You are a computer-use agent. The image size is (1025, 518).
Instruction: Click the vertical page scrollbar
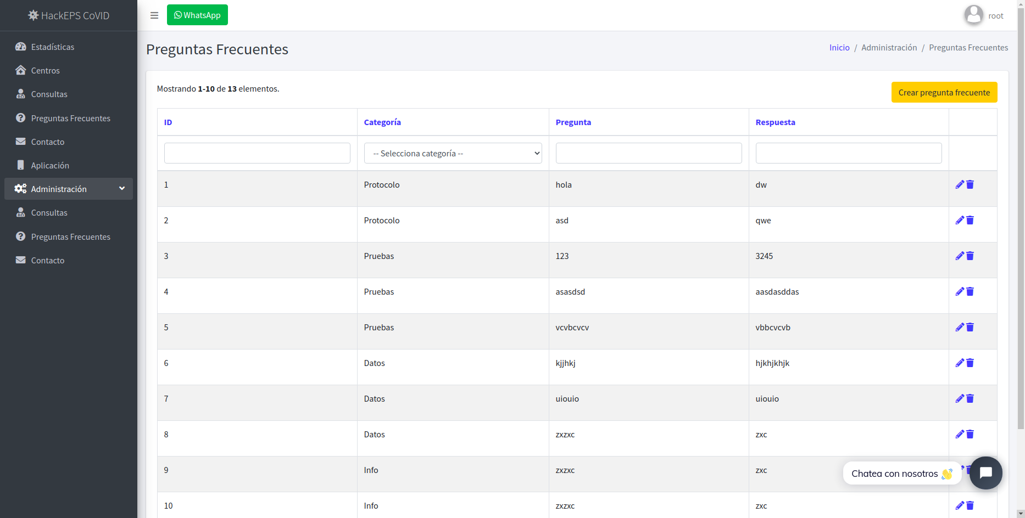(x=1021, y=219)
